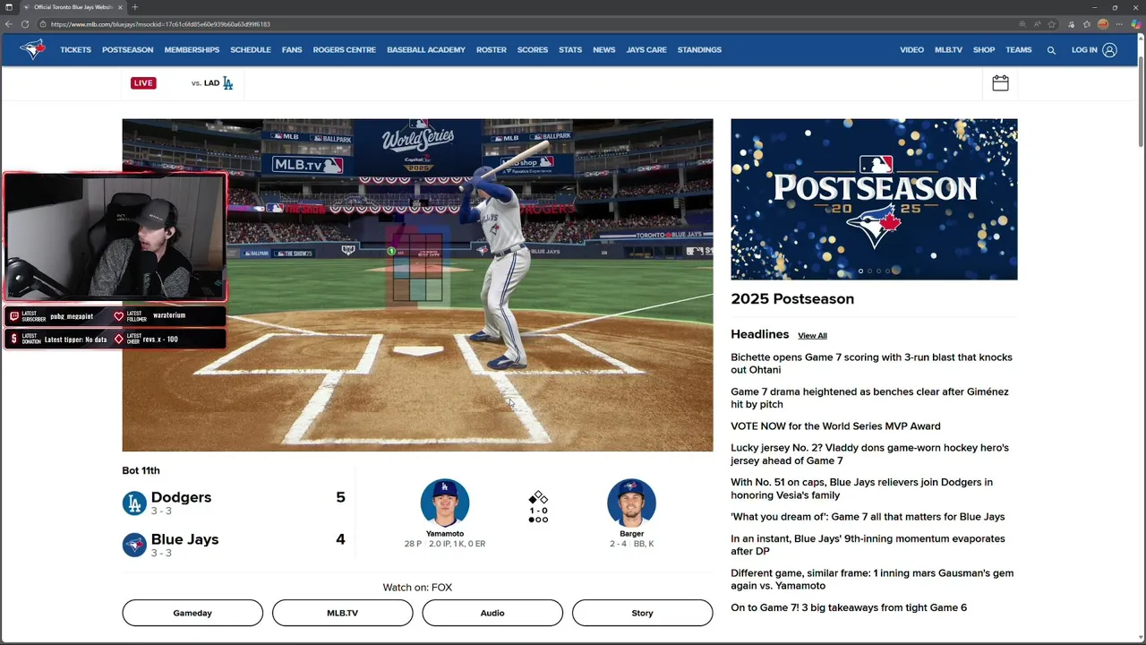Open the TICKETS menu
Screen dimensions: 1146x645
pyautogui.click(x=75, y=50)
